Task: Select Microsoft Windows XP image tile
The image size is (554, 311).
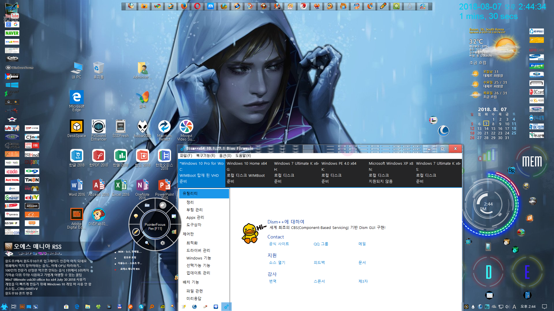Action: (x=391, y=172)
